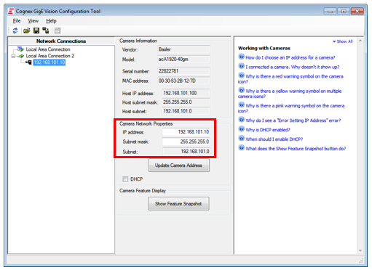Click the Host subnet value 192.168.101.0
Viewport: 372px width, 270px height.
point(186,111)
